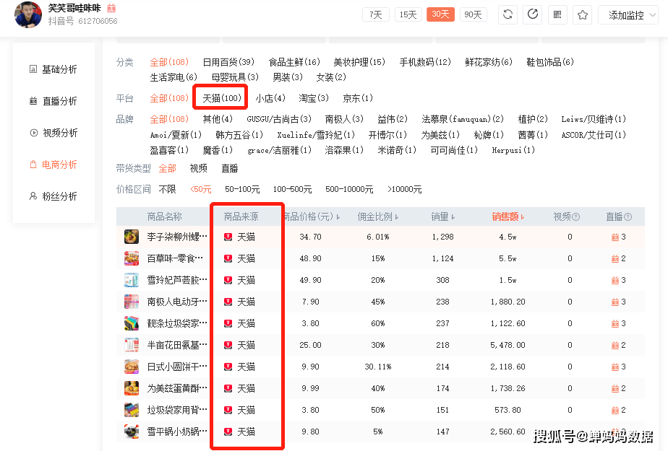Screen dimensions: 668x451
Task: Choose 直播 under 带货类型
Action: [x=230, y=169]
